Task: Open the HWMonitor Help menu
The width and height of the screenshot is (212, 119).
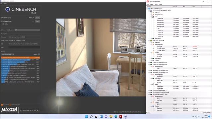Action: 160,4
